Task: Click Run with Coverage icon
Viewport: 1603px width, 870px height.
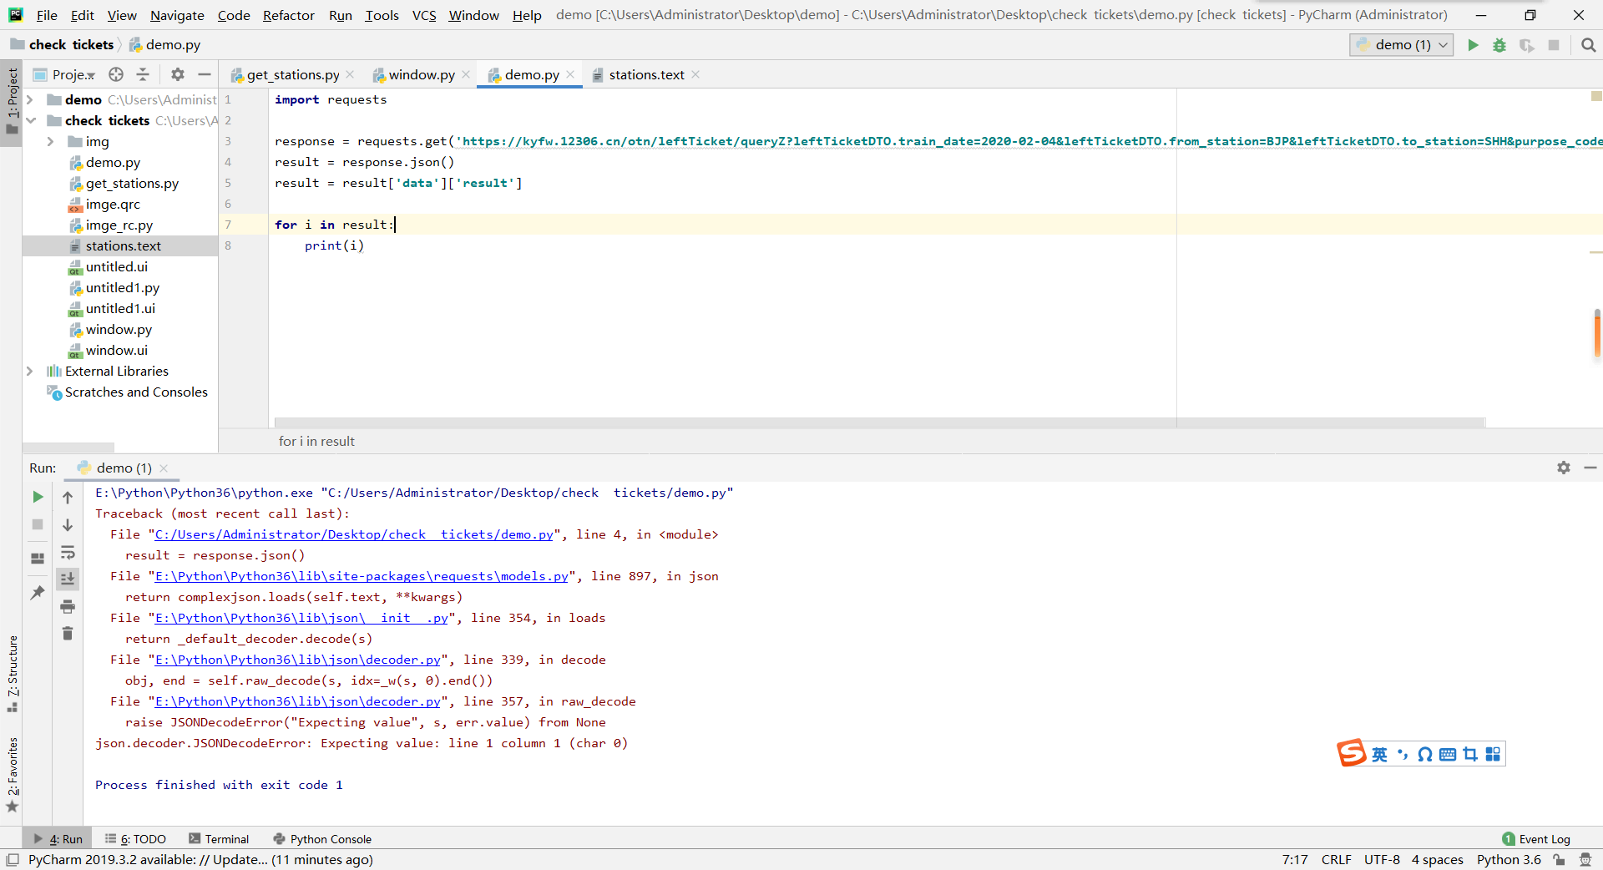Action: [x=1526, y=45]
